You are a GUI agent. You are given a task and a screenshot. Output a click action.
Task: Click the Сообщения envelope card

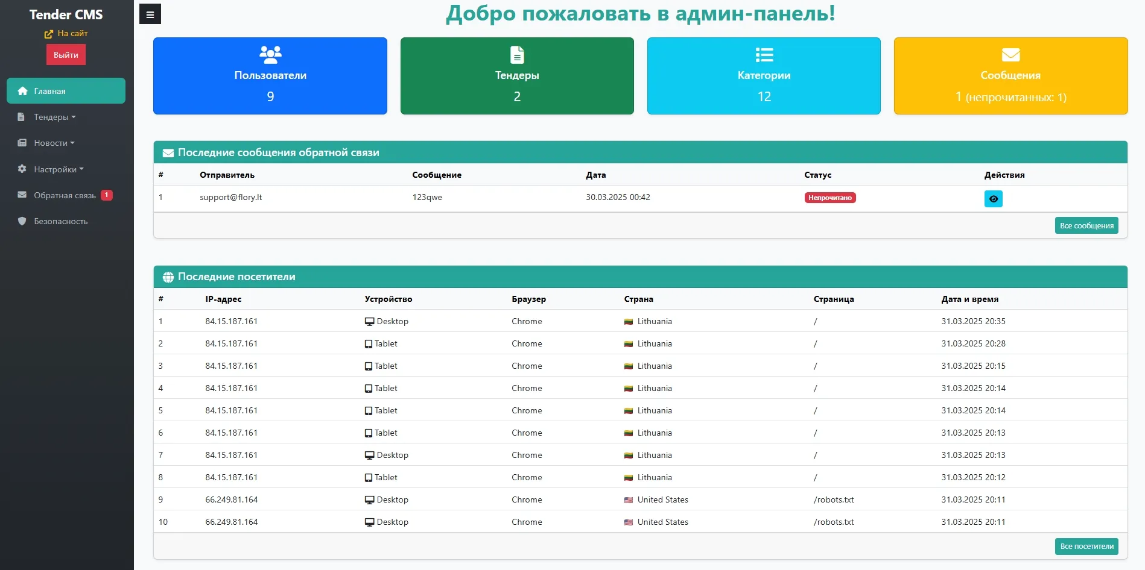tap(1010, 75)
